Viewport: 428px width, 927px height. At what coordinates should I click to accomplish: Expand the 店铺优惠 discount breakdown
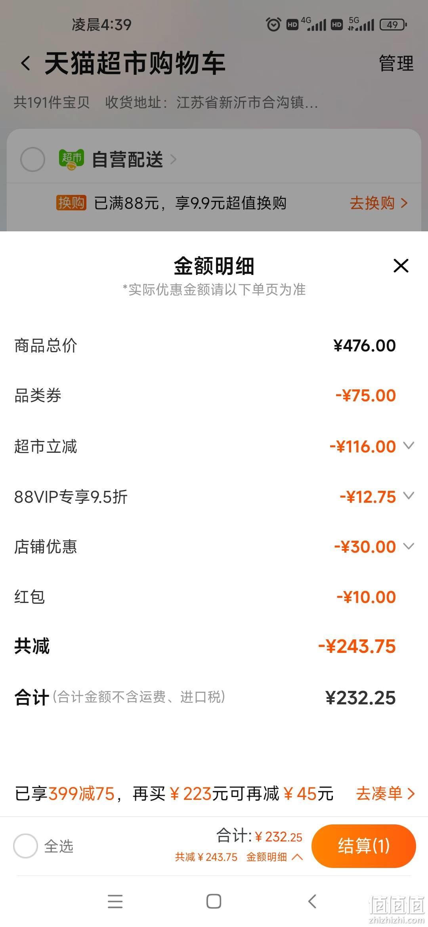tap(409, 546)
